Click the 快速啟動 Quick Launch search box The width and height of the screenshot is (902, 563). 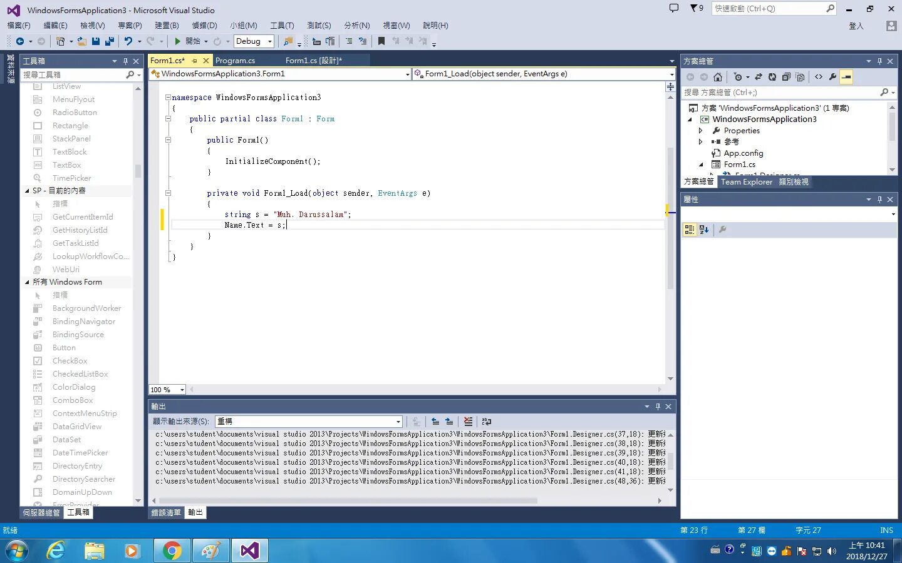coord(774,9)
